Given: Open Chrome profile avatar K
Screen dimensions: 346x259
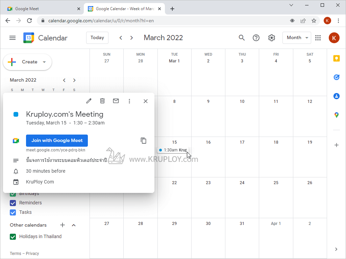Looking at the screenshot, I should (x=327, y=21).
